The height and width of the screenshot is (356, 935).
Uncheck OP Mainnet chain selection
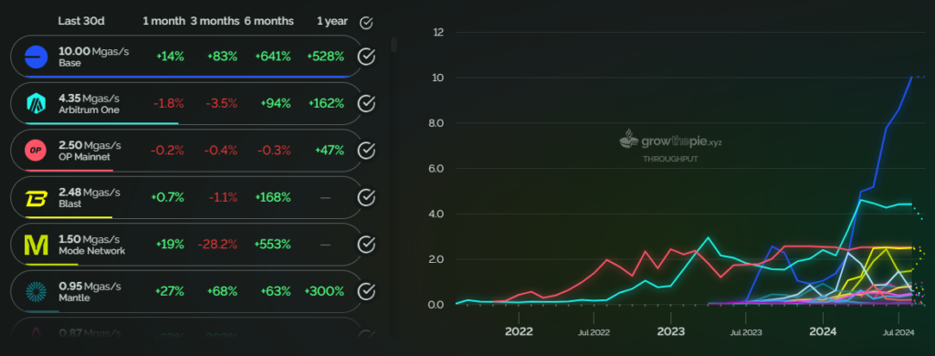pyautogui.click(x=366, y=151)
